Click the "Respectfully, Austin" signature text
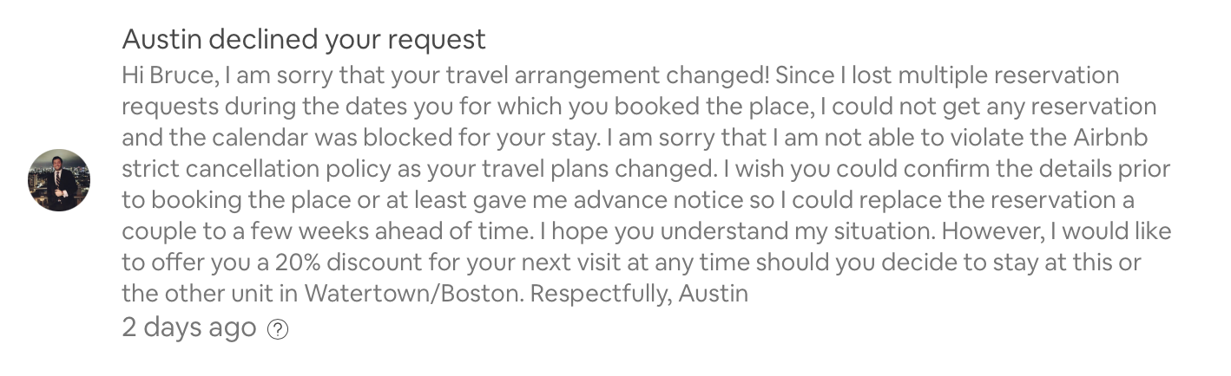The width and height of the screenshot is (1231, 376). coord(639,294)
